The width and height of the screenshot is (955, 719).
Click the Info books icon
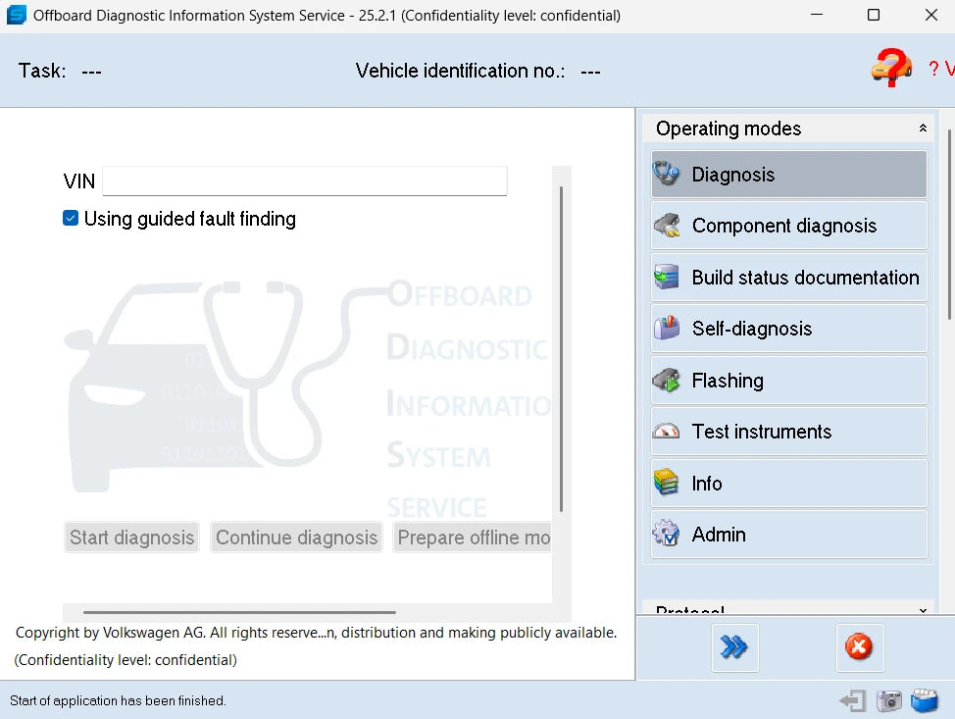(667, 483)
